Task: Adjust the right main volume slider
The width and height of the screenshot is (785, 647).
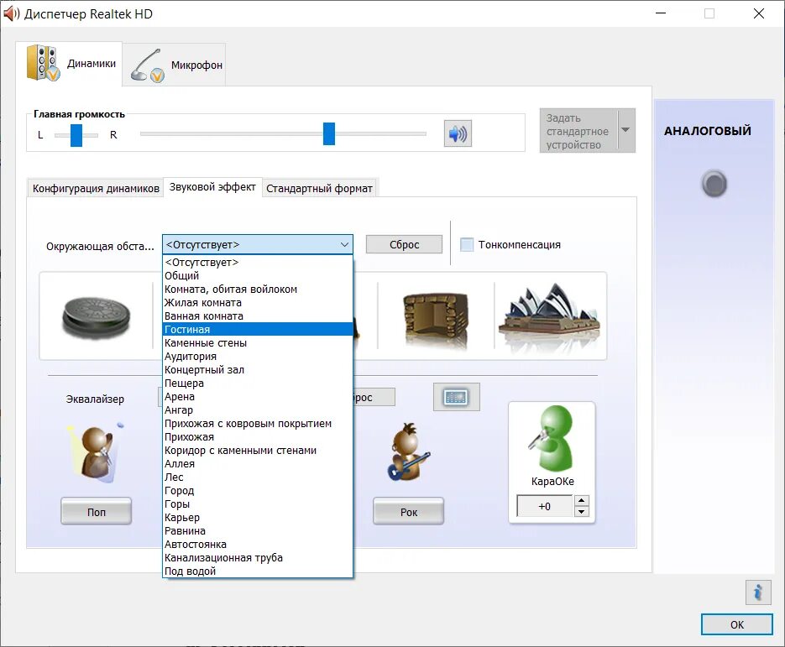Action: click(x=328, y=133)
